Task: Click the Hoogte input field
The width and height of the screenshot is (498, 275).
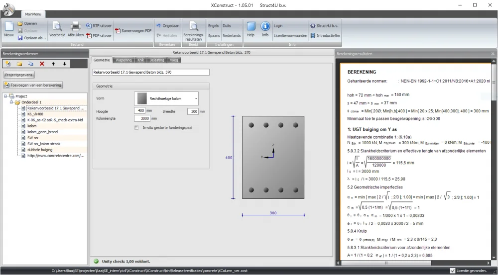Action: pyautogui.click(x=140, y=111)
